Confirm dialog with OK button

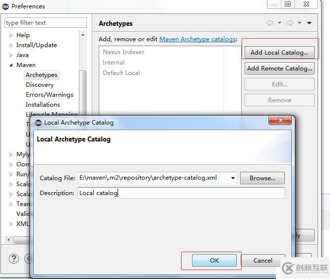[x=214, y=261]
